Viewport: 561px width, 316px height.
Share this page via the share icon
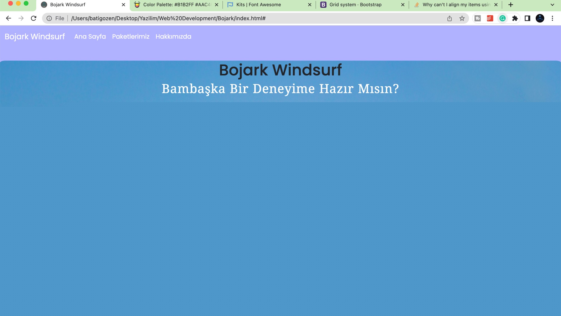[449, 18]
